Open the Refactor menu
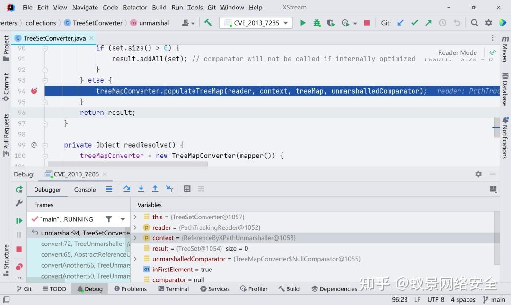The image size is (511, 305). tap(135, 7)
